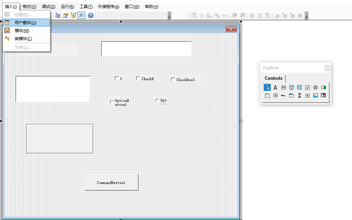The width and height of the screenshot is (352, 220).
Task: Click the Comment Block toolbar icon
Action: click(x=260, y=15)
